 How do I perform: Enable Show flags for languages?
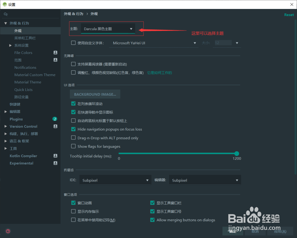click(73, 146)
